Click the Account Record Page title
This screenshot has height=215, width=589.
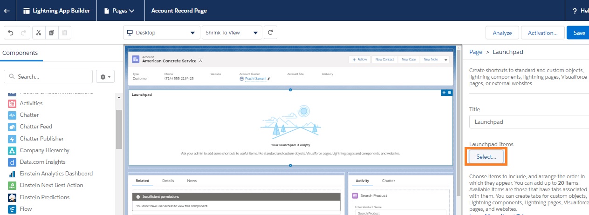click(179, 11)
